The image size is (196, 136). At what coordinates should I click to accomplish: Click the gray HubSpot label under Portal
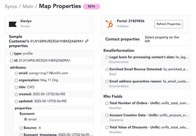click(x=123, y=26)
